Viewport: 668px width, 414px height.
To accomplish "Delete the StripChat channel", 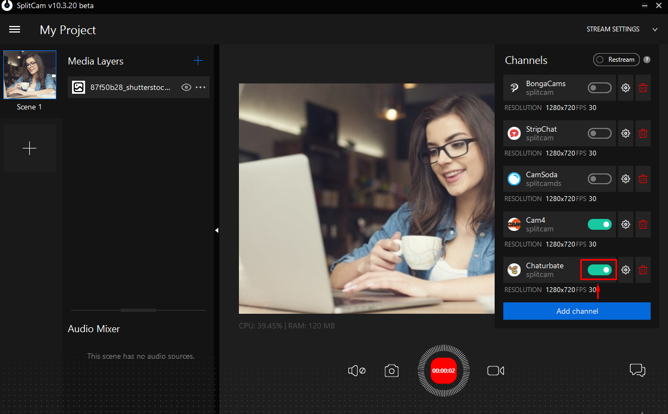I will click(x=643, y=133).
